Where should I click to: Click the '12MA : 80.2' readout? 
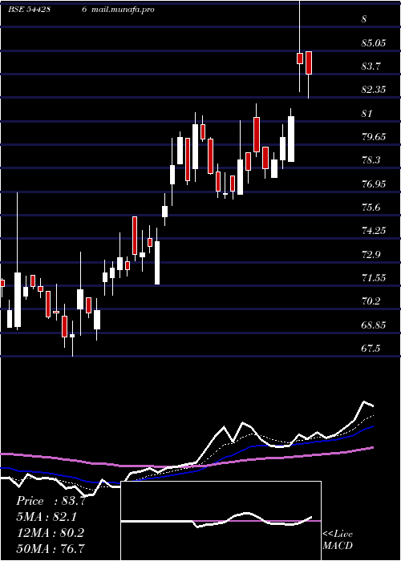pos(50,533)
